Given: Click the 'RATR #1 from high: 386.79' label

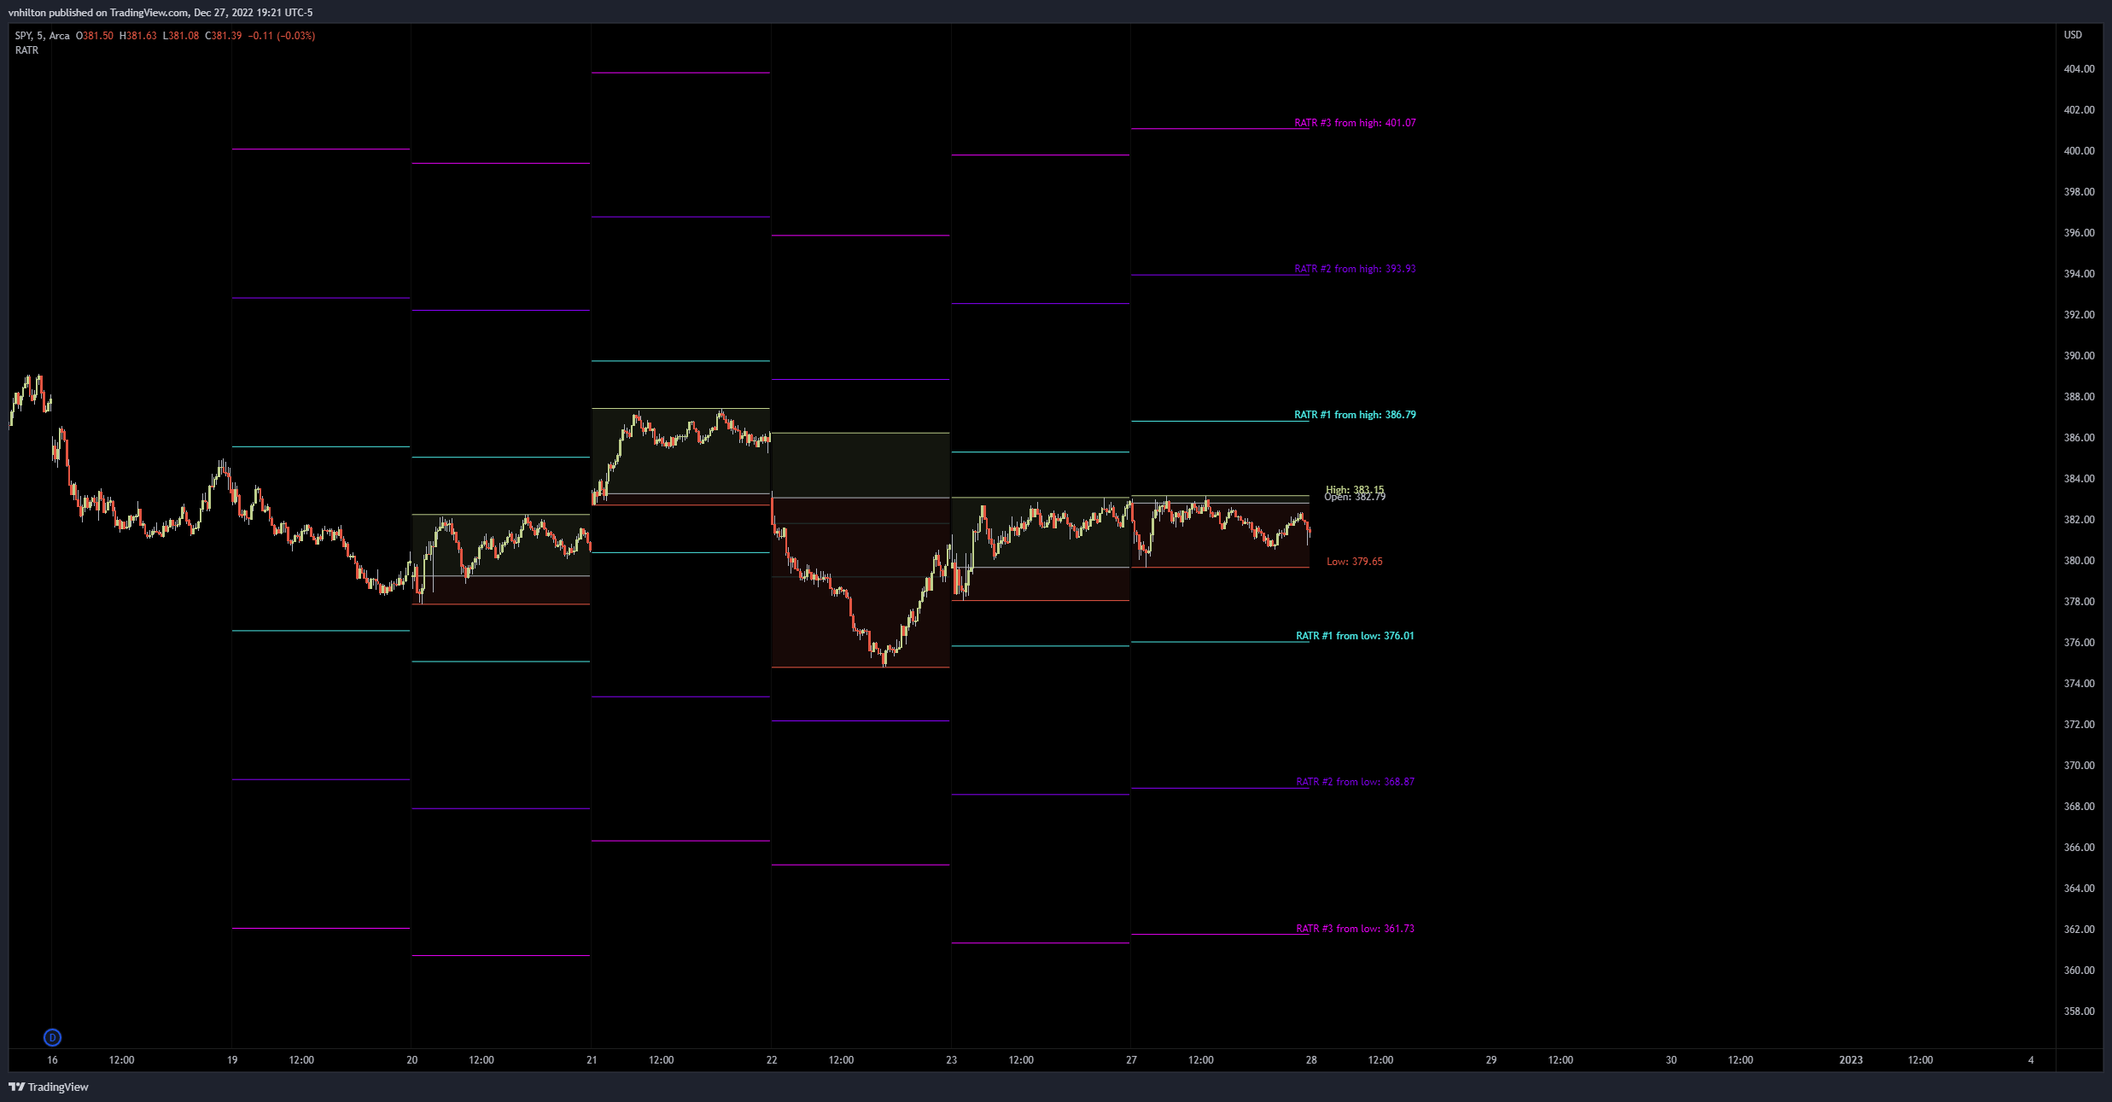Looking at the screenshot, I should click(x=1355, y=415).
